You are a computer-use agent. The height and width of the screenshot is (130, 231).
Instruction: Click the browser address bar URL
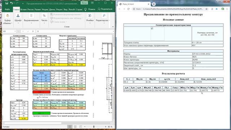tap(173, 9)
